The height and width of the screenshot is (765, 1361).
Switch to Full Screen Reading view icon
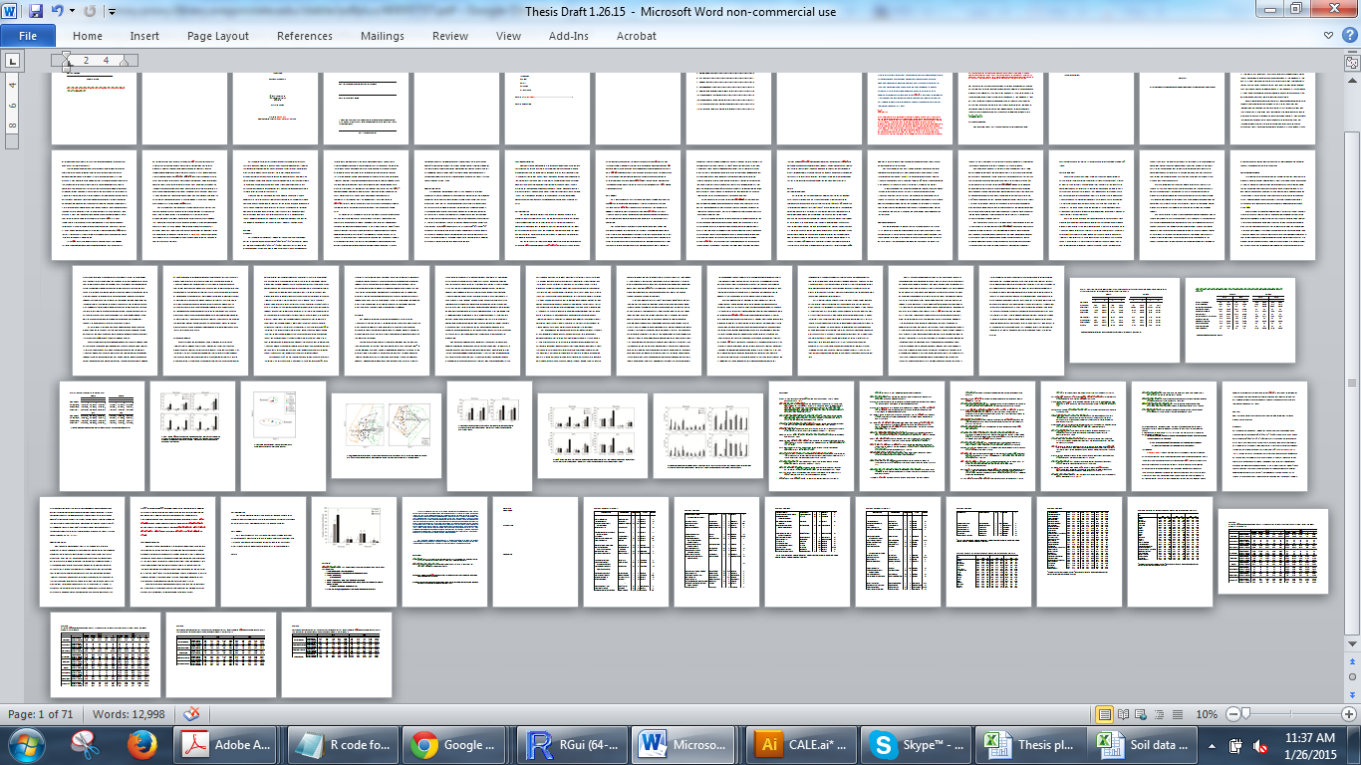[1123, 714]
